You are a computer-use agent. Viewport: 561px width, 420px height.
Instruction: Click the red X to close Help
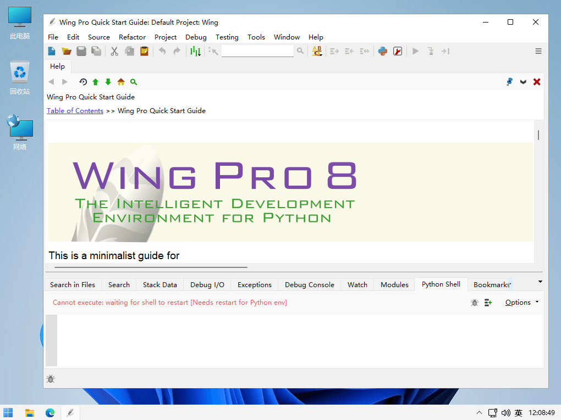537,82
